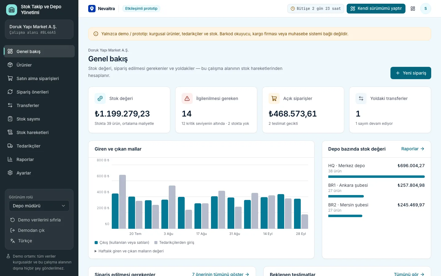Open Satın alma siparişleri cart icon
Screen dimensions: 441x276
point(10,79)
